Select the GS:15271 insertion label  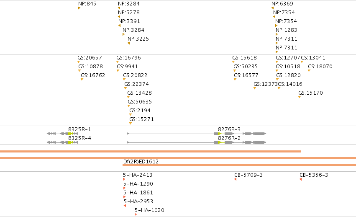coord(141,119)
